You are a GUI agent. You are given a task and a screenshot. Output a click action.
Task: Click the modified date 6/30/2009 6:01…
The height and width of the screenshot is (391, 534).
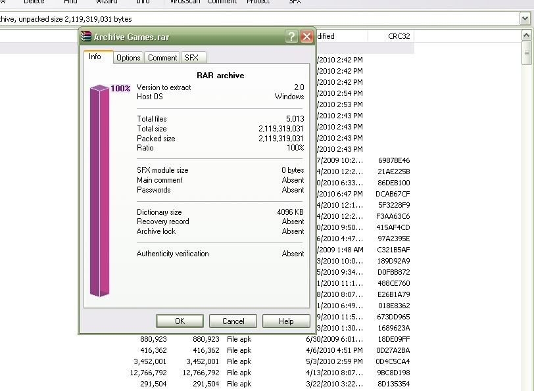(335, 339)
